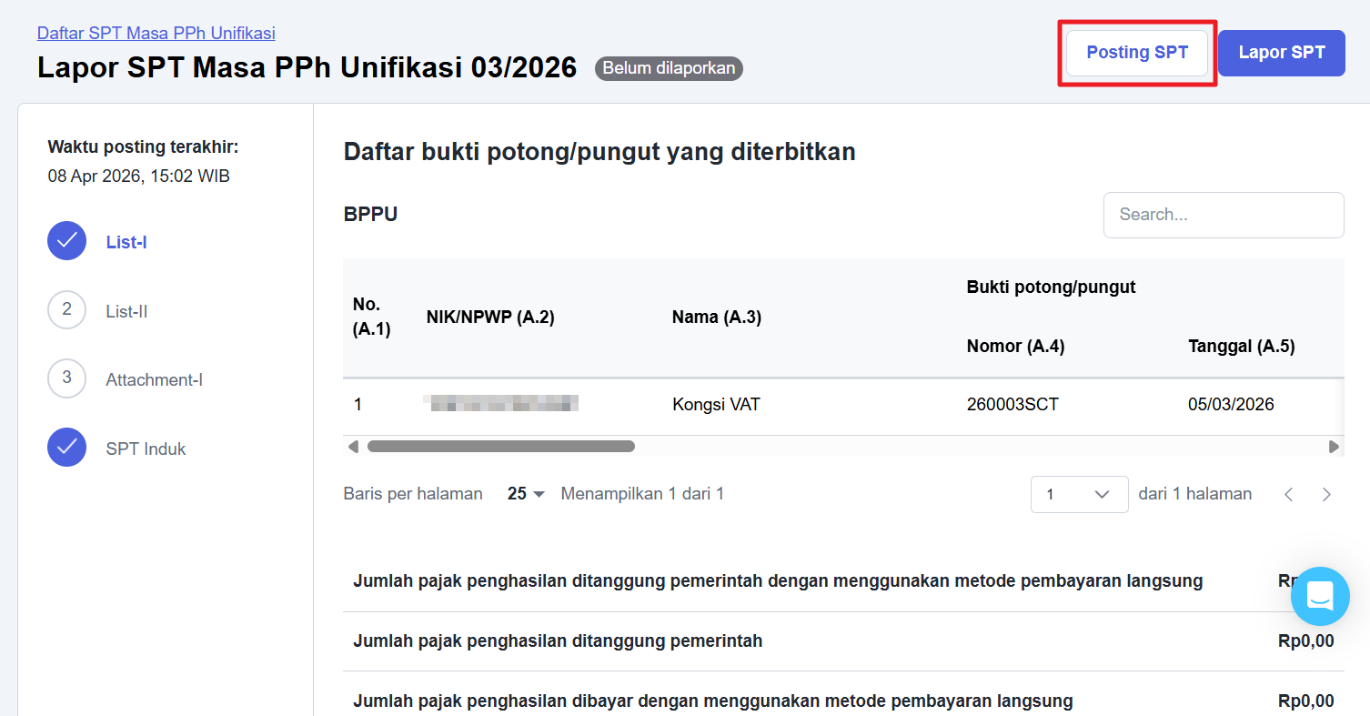
Task: Go to next page arrow
Action: click(1326, 494)
